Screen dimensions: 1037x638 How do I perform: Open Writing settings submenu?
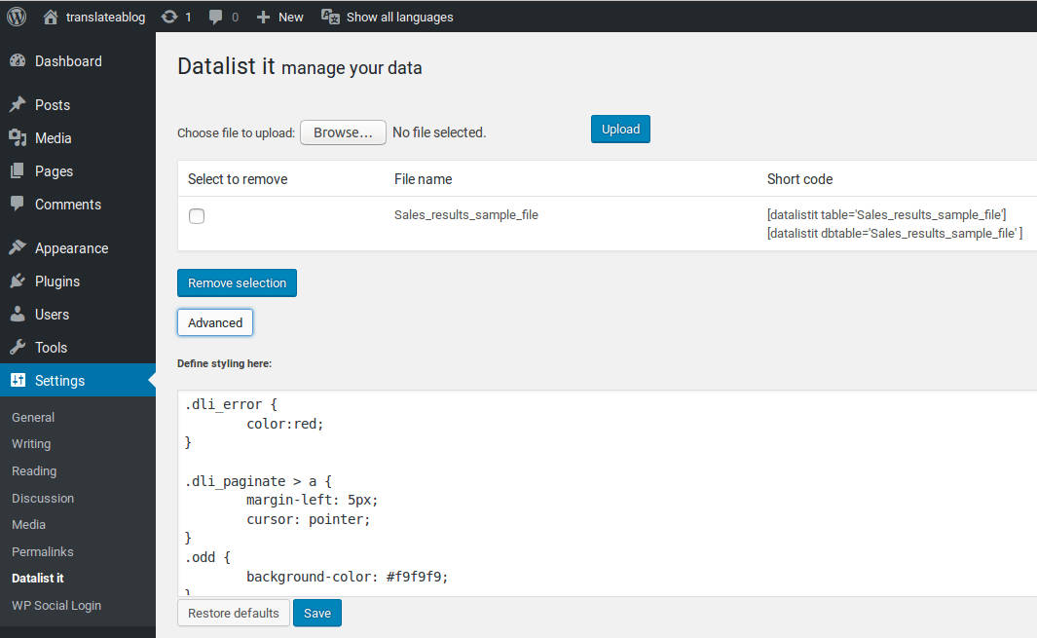[31, 444]
